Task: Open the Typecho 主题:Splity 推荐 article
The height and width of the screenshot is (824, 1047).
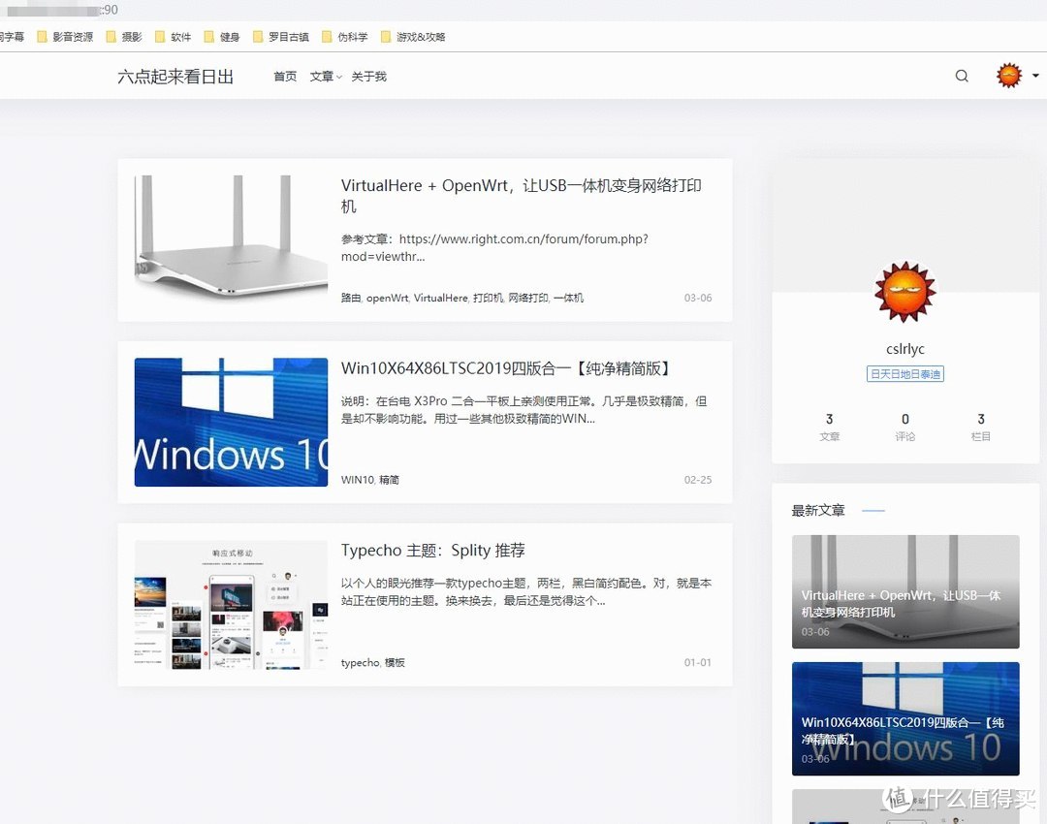Action: [x=432, y=551]
